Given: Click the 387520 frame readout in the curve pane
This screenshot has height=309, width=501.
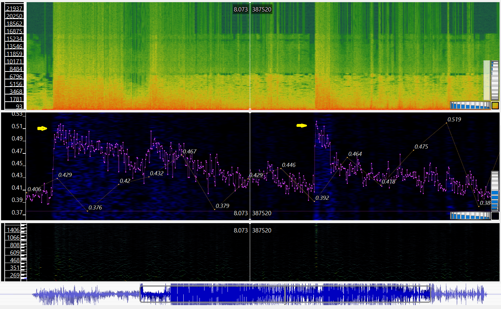Looking at the screenshot, I should tap(262, 213).
